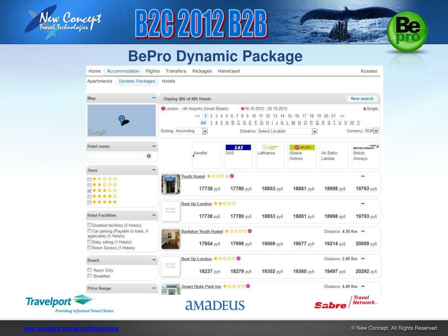The width and height of the screenshot is (448, 336).
Task: Click inside the Hotel name input field
Action: pos(115,156)
